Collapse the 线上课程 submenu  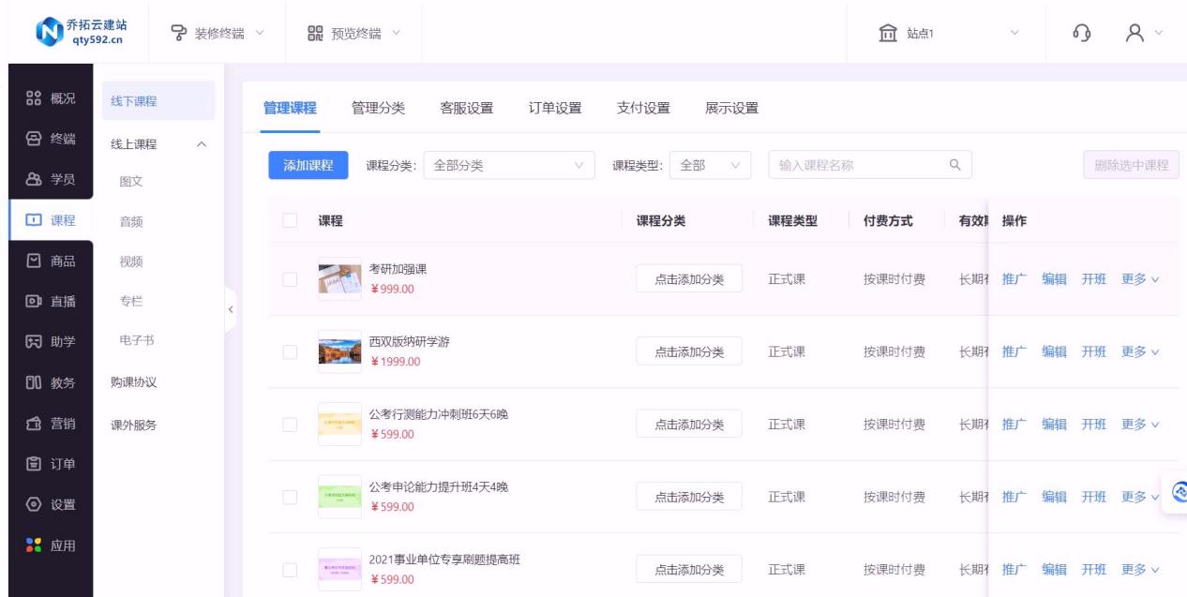point(201,144)
